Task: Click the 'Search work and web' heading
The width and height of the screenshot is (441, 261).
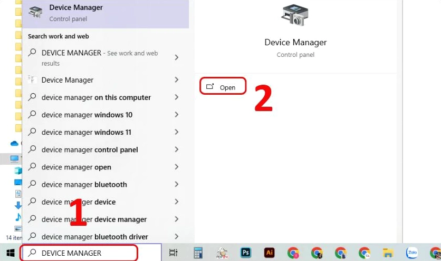Action: pyautogui.click(x=58, y=36)
